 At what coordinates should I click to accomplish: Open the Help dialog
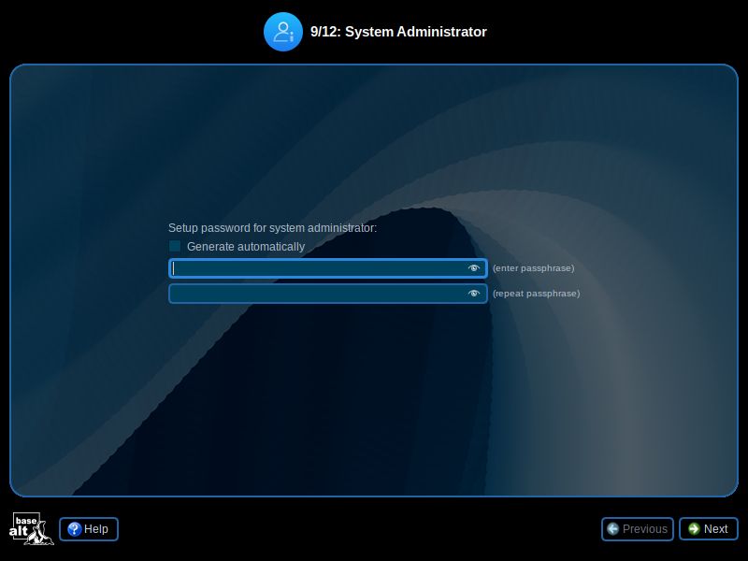89,529
